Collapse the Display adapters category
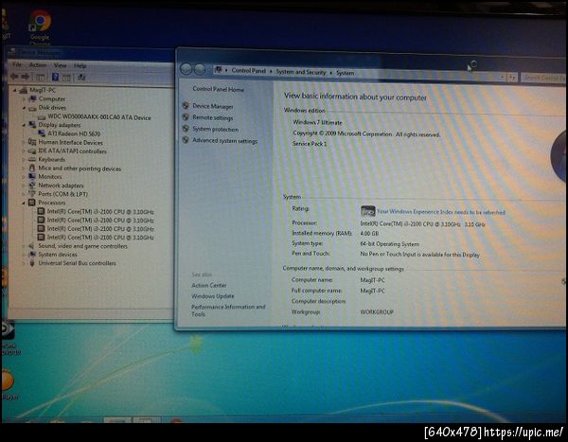This screenshot has width=568, height=442. point(24,125)
